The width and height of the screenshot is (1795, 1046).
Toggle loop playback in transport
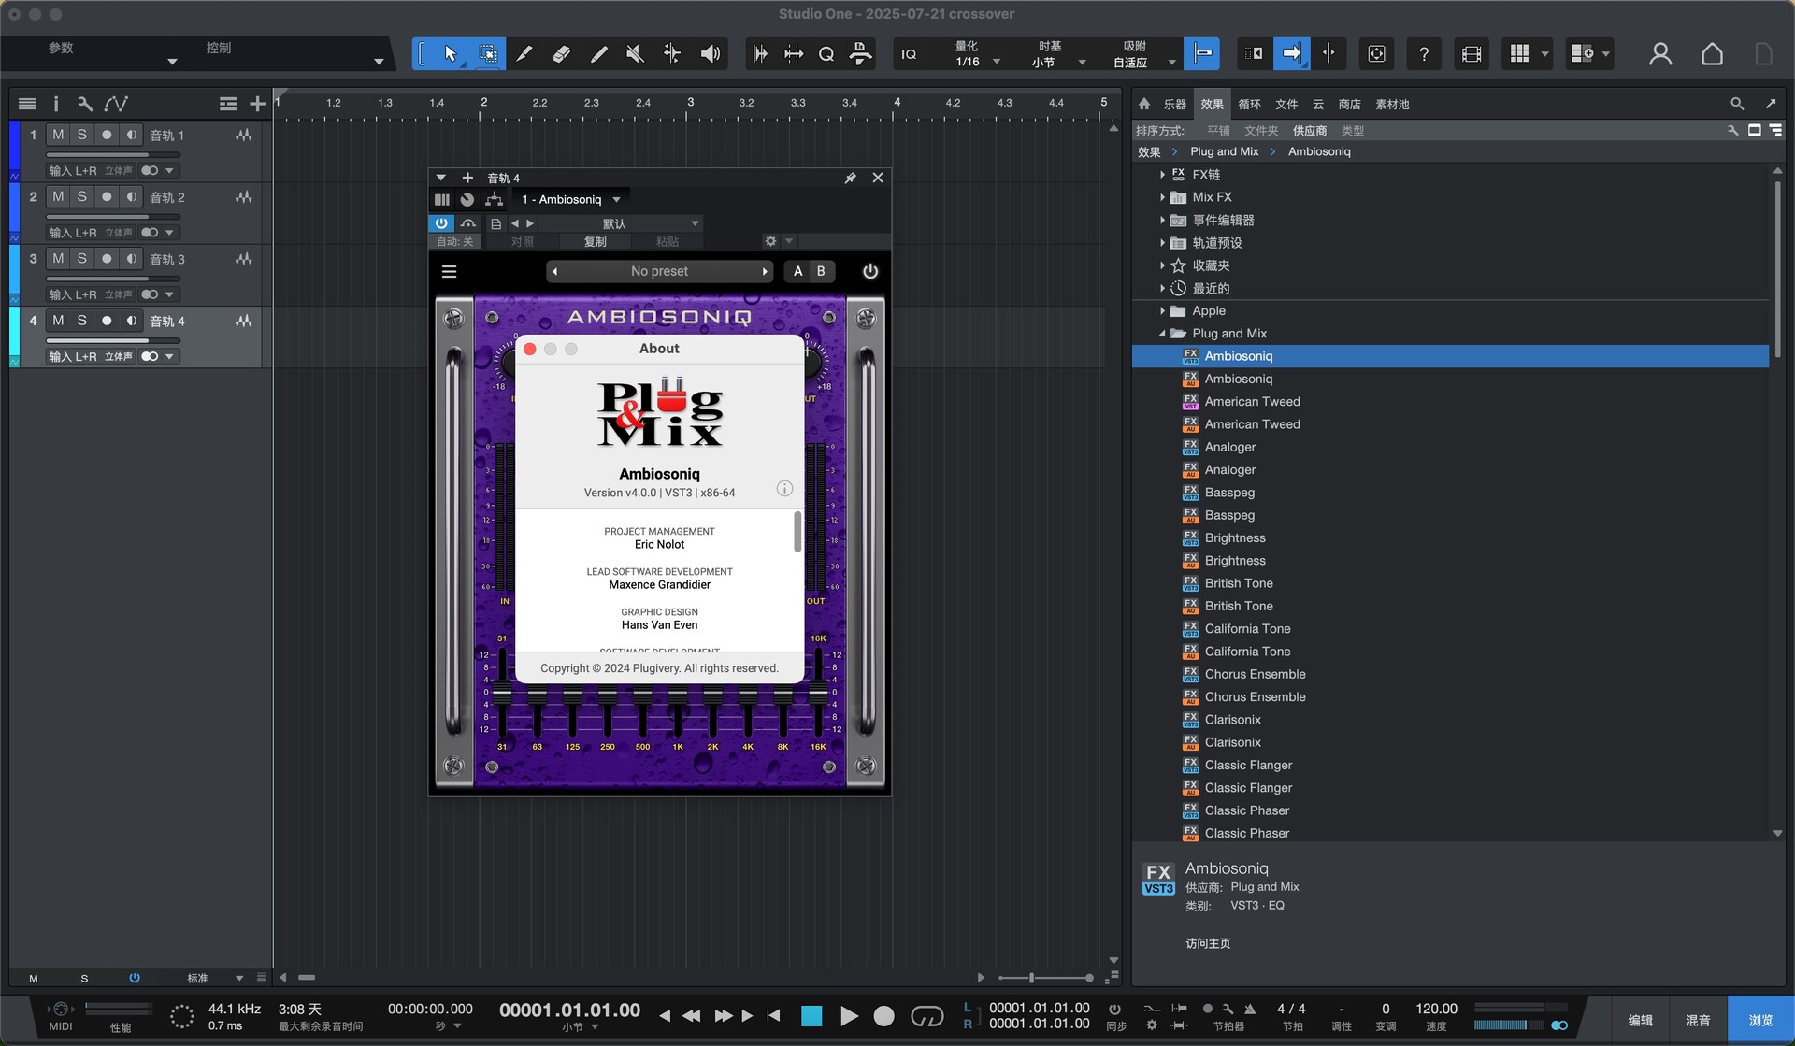927,1016
